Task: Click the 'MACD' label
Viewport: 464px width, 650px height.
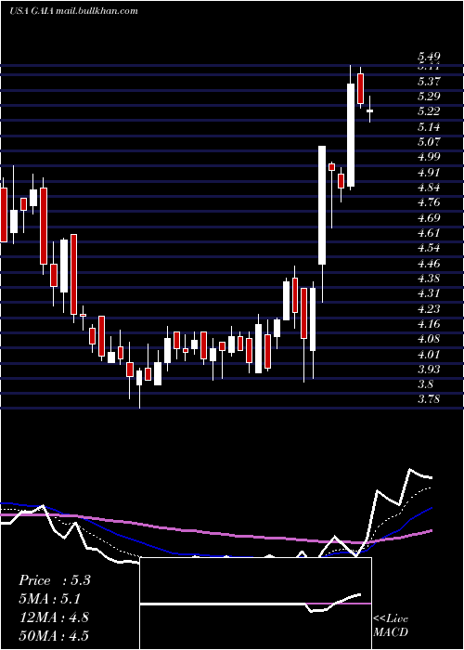Action: pos(391,632)
